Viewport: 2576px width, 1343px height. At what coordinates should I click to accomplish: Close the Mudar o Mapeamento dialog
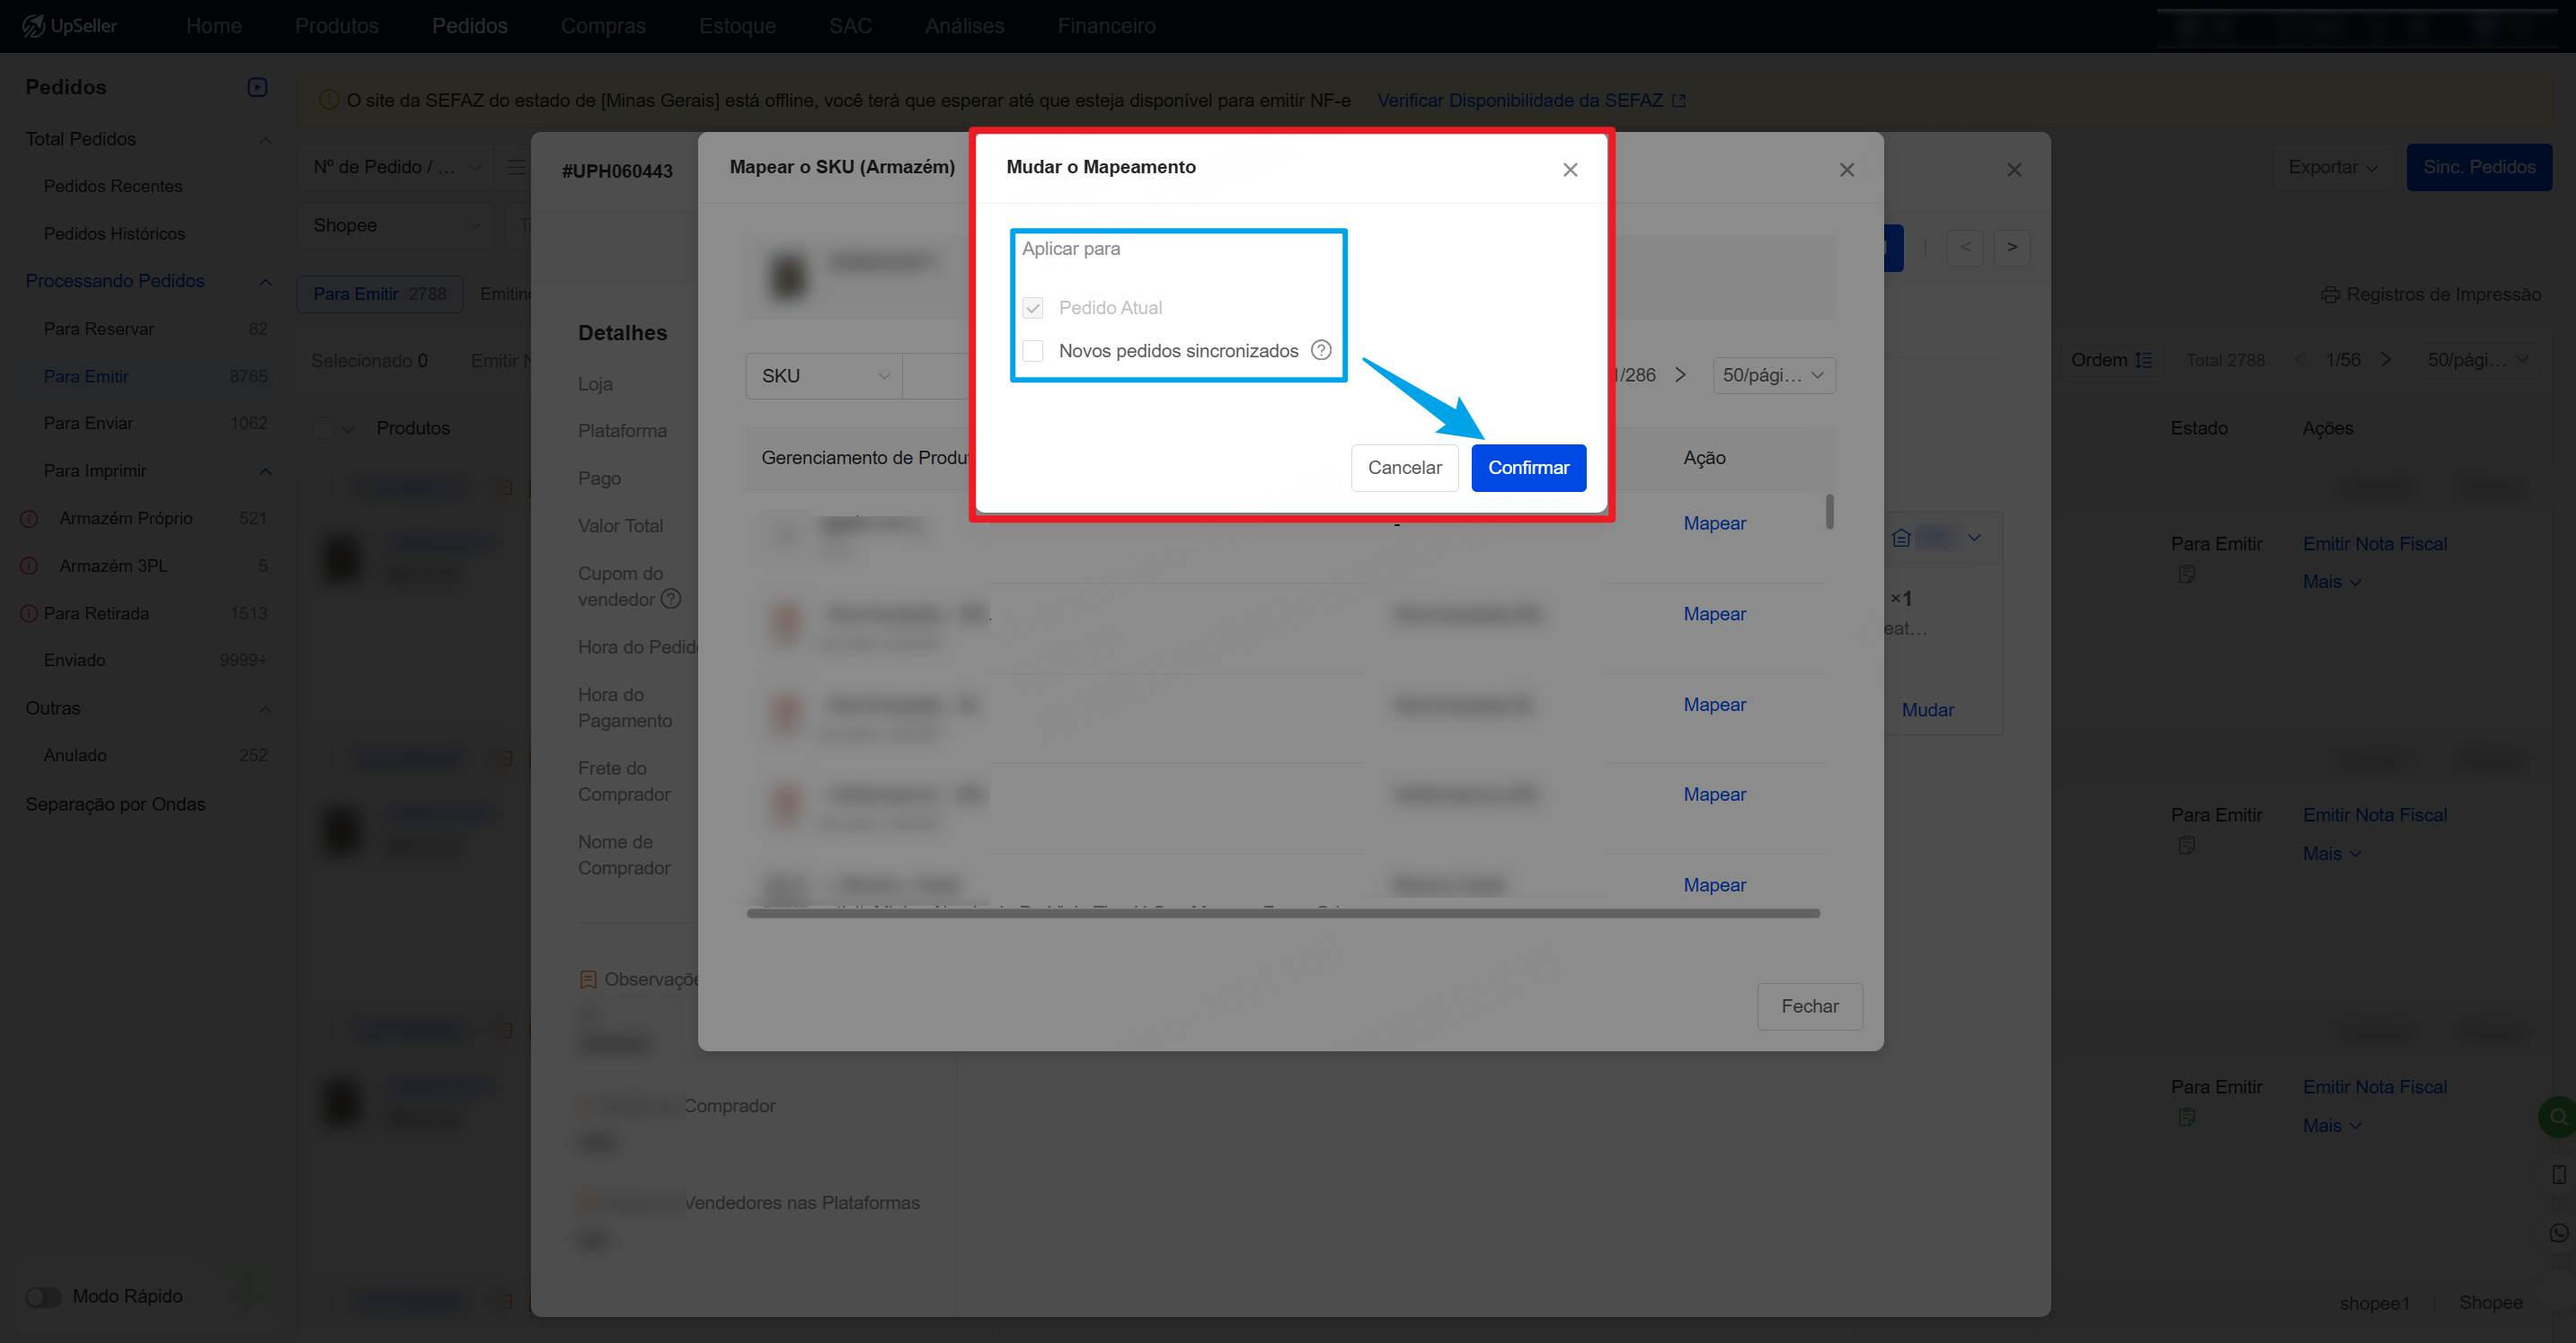coord(1569,170)
